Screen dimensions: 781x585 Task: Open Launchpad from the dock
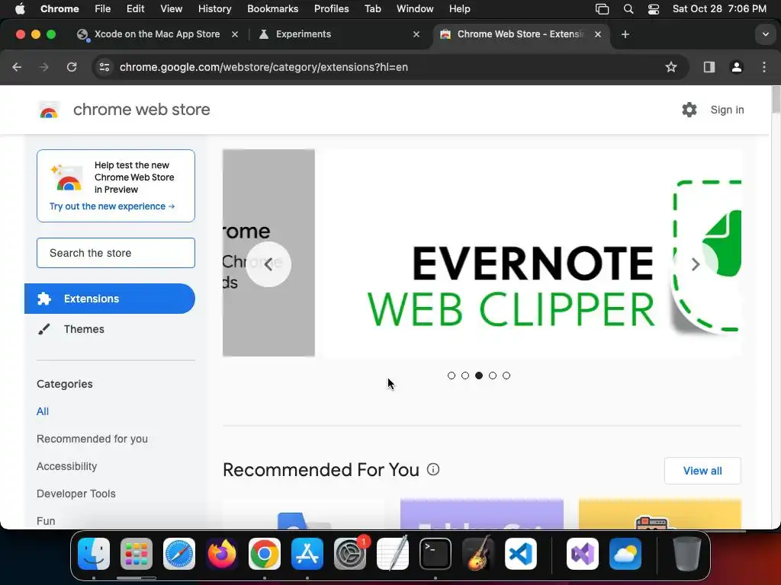(x=137, y=554)
